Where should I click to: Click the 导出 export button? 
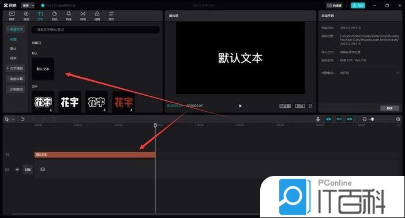[x=358, y=5]
